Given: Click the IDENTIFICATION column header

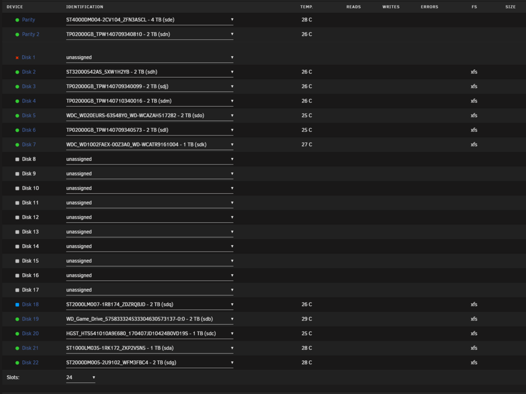Looking at the screenshot, I should point(85,7).
